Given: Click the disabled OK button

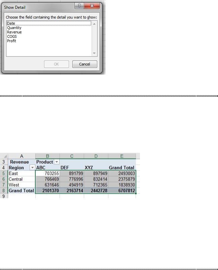Looking at the screenshot, I should [x=56, y=64].
